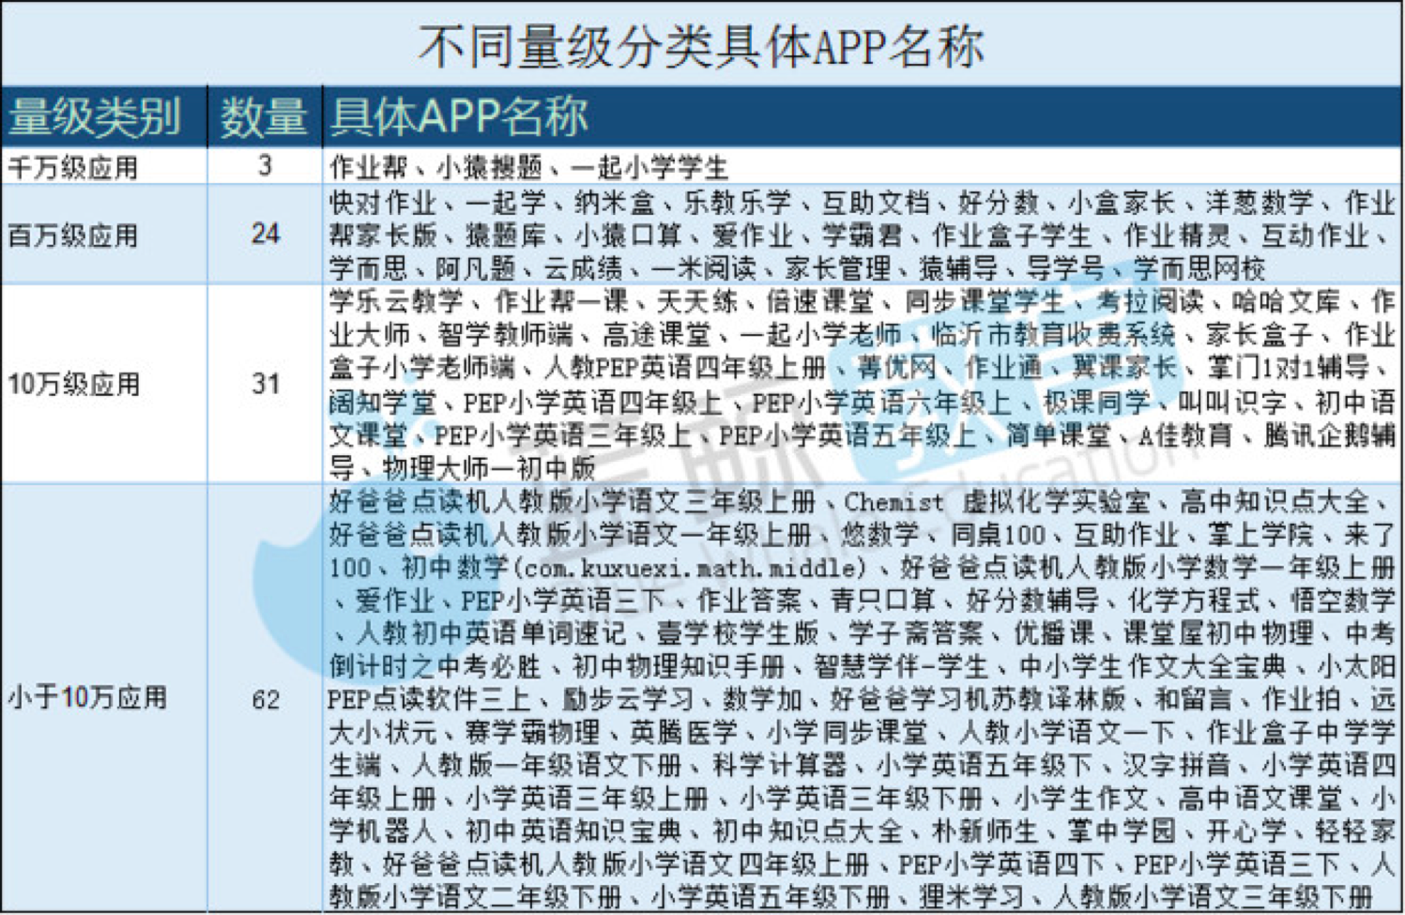Click 学而思网校 at the end of 百万级 list
This screenshot has width=1405, height=915.
(1200, 268)
